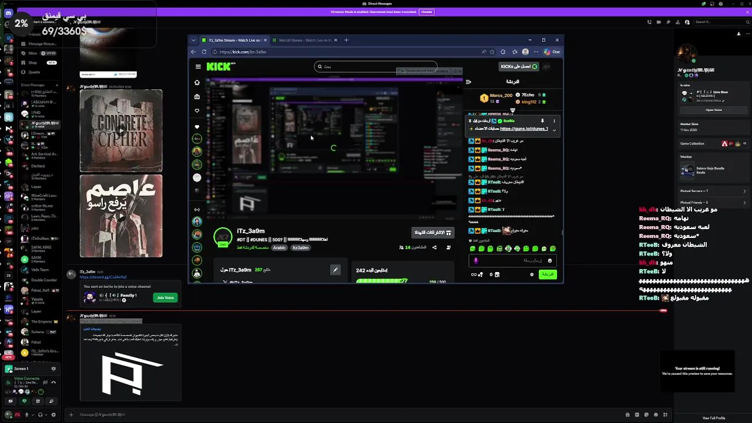Click the iTz_3a9m channel avatar
This screenshot has height=423, width=752.
point(223,237)
